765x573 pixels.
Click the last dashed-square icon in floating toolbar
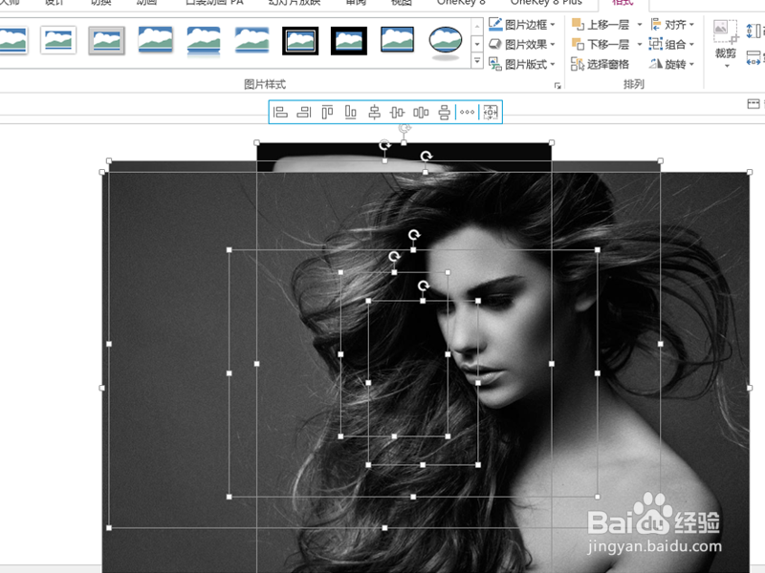(491, 113)
